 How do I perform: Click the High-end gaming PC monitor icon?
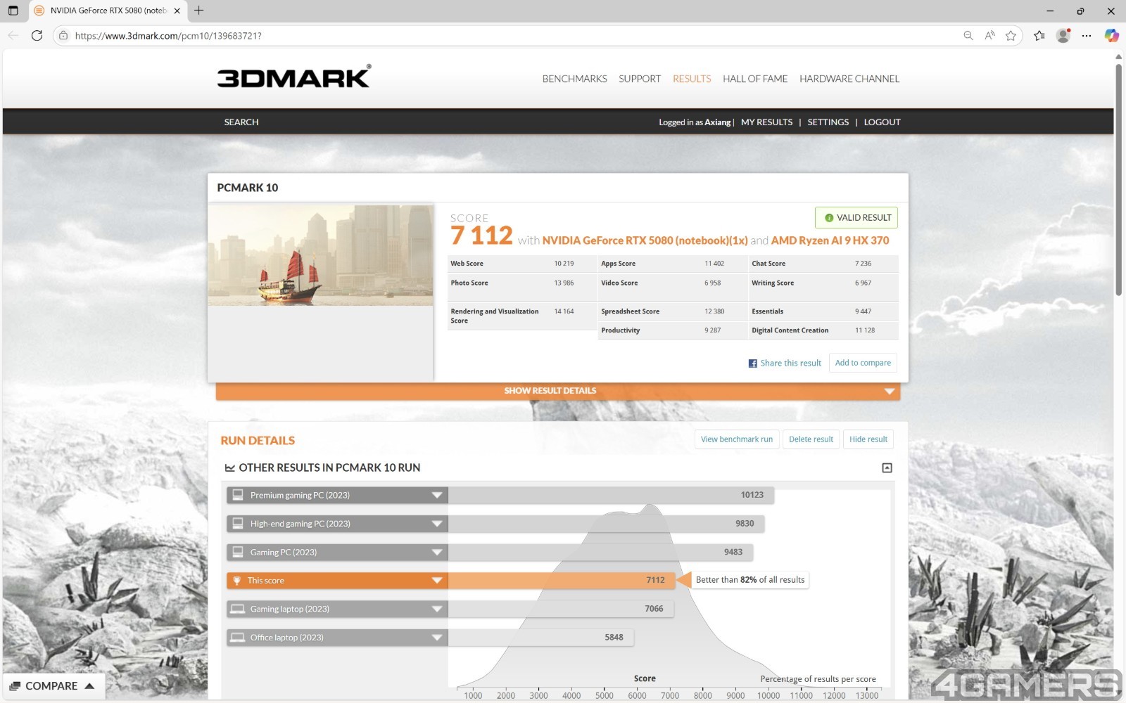[238, 524]
